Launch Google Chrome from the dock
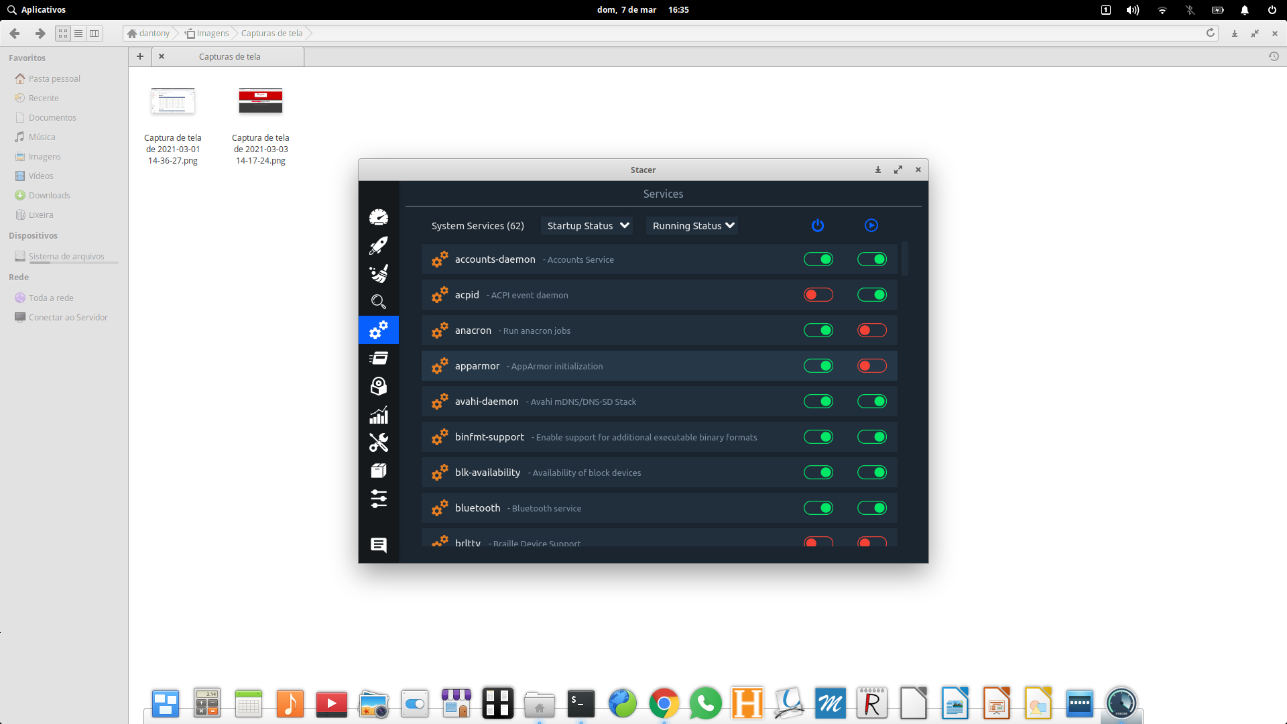Screen dimensions: 1287x724 click(x=664, y=703)
